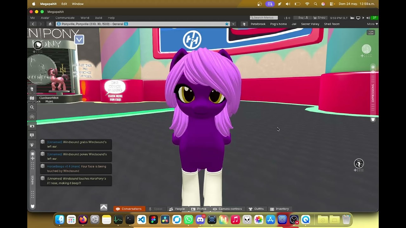Show location info with the blue 'i' icon
This screenshot has width=406, height=228.
pyautogui.click(x=59, y=24)
